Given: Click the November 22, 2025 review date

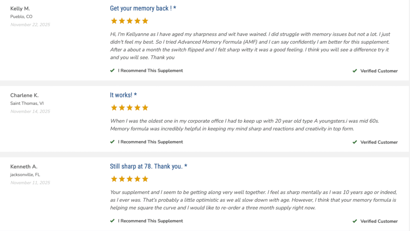Looking at the screenshot, I should (x=30, y=25).
